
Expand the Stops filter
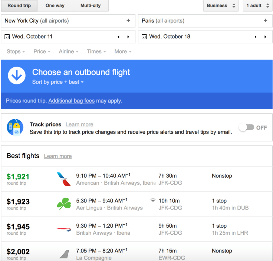16,51
